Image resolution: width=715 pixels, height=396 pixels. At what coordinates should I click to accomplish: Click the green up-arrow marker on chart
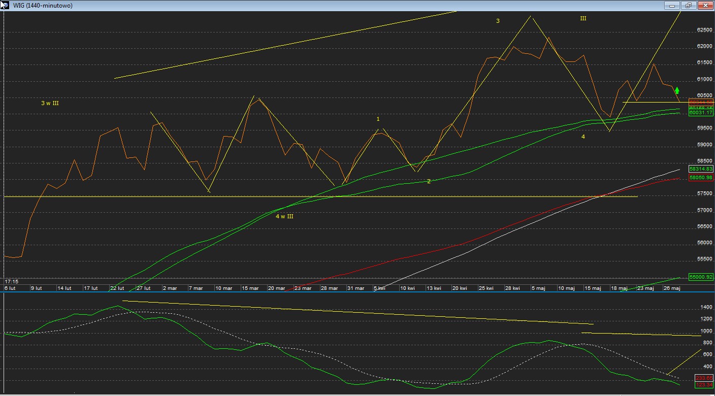677,90
